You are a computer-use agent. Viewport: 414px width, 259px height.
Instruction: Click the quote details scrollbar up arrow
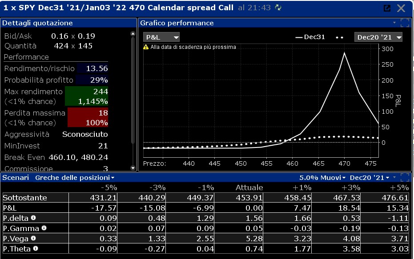pyautogui.click(x=133, y=34)
